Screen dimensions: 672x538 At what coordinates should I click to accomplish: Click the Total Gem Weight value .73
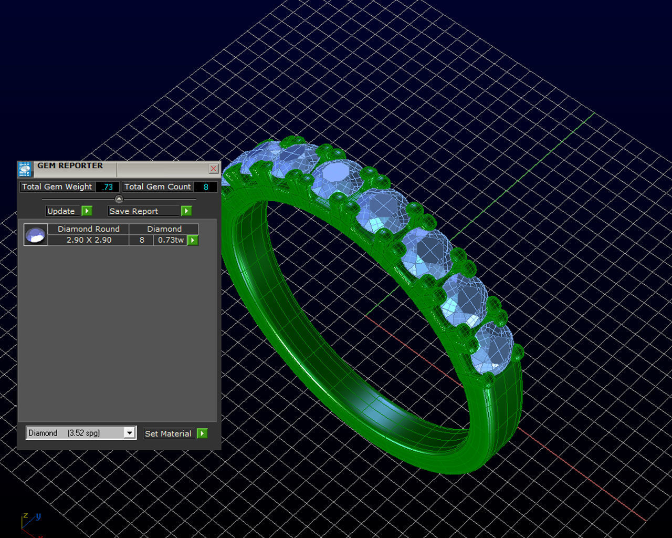tap(108, 187)
